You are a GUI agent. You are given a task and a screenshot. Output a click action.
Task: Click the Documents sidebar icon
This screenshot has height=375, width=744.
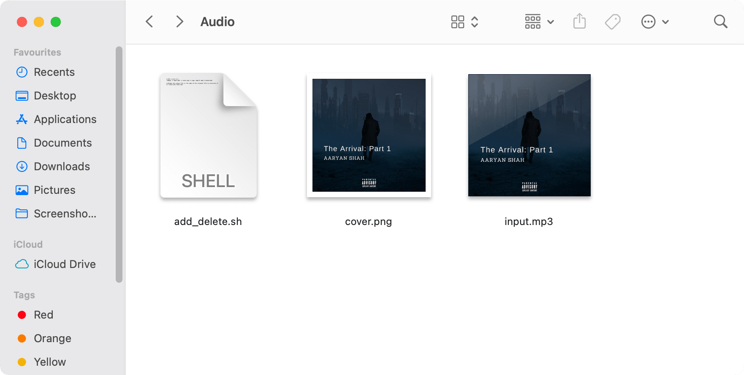(22, 143)
